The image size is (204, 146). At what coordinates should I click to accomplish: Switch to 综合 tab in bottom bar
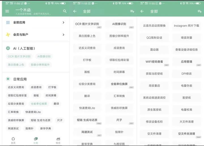point(58,141)
